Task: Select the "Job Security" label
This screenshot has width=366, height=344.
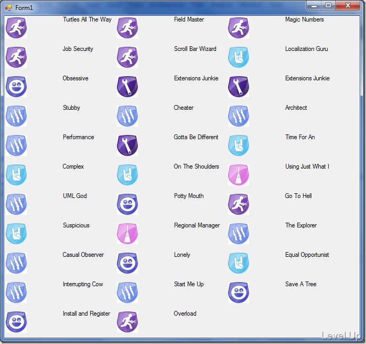Action: [x=78, y=49]
